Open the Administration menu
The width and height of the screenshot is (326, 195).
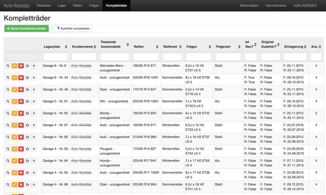click(x=276, y=6)
